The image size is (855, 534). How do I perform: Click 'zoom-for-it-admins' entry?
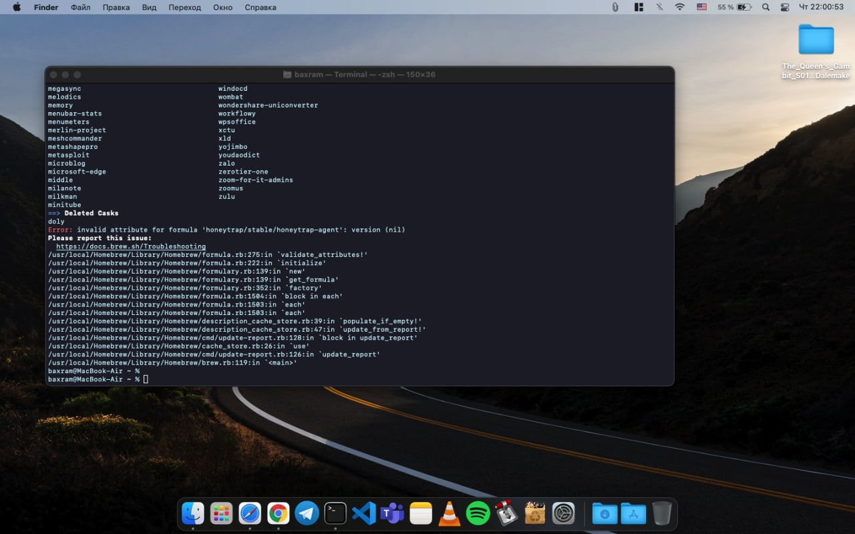coord(256,180)
